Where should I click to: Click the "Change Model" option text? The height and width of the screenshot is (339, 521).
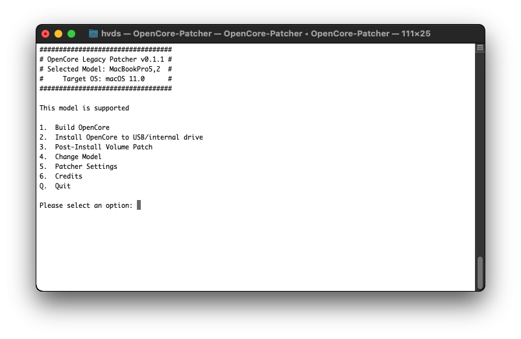coord(78,157)
